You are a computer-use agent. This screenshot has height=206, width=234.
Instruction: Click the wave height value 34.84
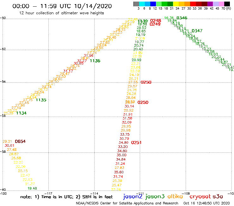[121, 159]
